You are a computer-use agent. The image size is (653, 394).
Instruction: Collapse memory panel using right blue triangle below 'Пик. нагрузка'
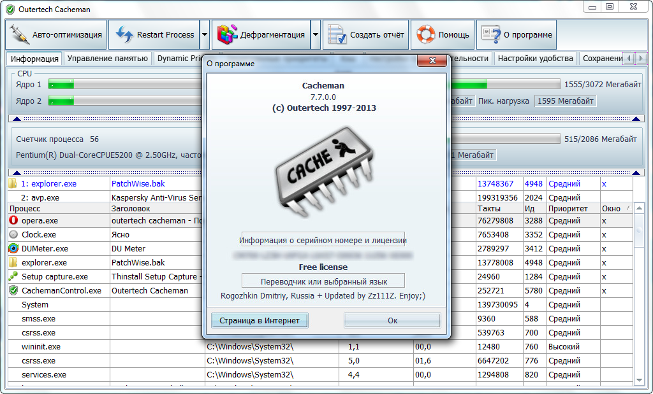click(x=636, y=119)
